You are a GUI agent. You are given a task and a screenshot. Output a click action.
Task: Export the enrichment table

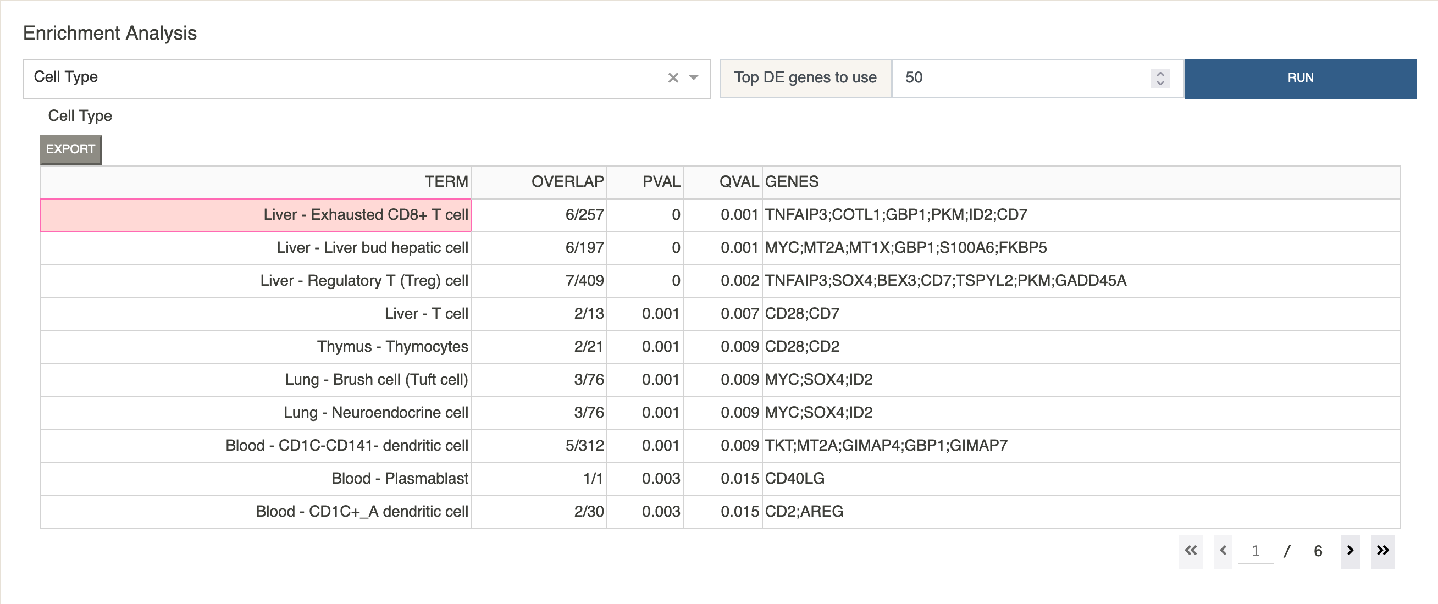tap(70, 149)
